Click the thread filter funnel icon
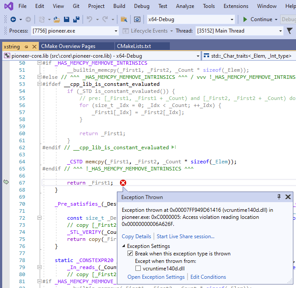Viewport: 296px width, 288px height. coord(290,31)
